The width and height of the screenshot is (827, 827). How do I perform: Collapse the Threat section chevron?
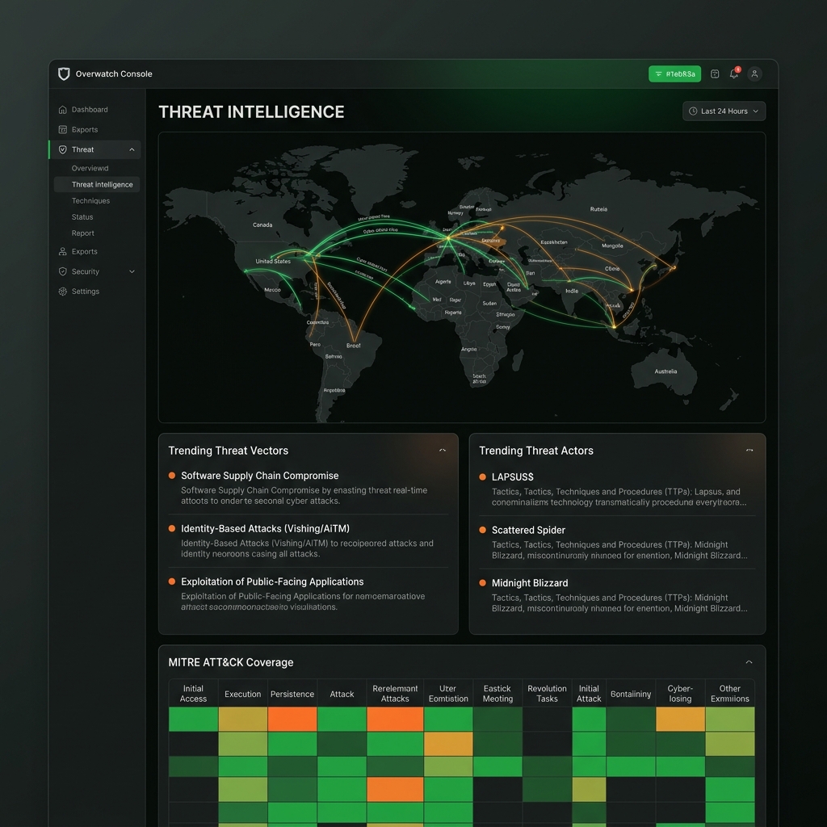click(x=132, y=149)
